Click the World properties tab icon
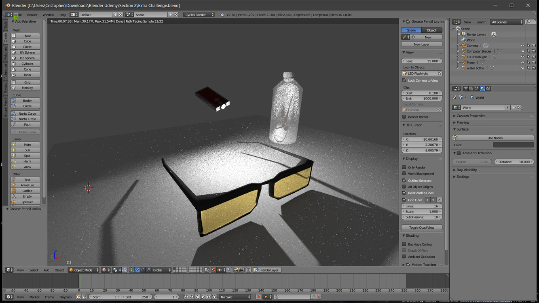 (x=482, y=89)
